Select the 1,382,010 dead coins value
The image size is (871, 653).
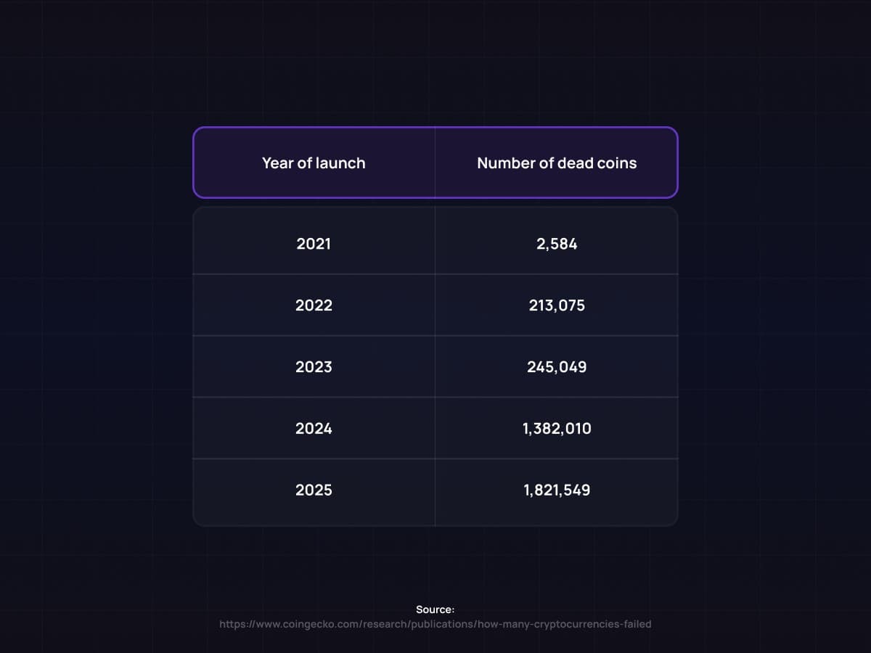(557, 429)
